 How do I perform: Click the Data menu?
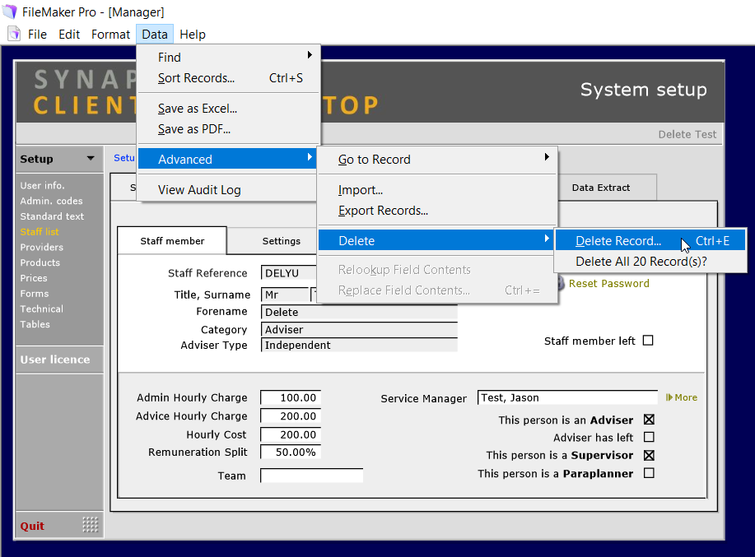[155, 35]
